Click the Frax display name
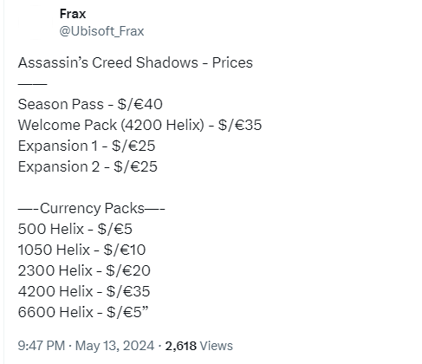 [x=73, y=14]
